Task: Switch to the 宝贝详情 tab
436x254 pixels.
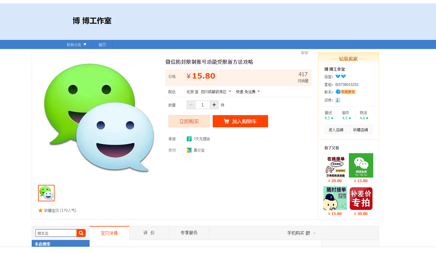Action: (109, 233)
